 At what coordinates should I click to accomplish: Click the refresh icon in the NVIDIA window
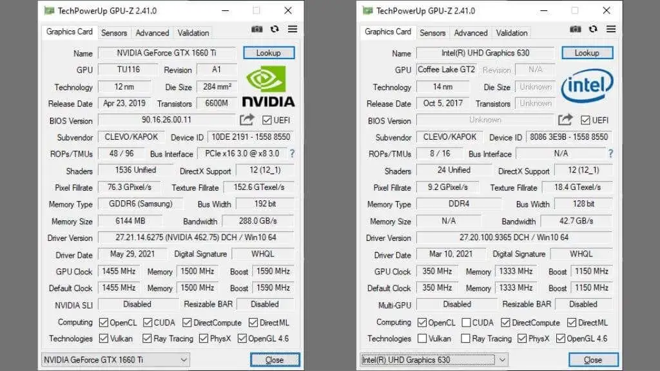(275, 29)
